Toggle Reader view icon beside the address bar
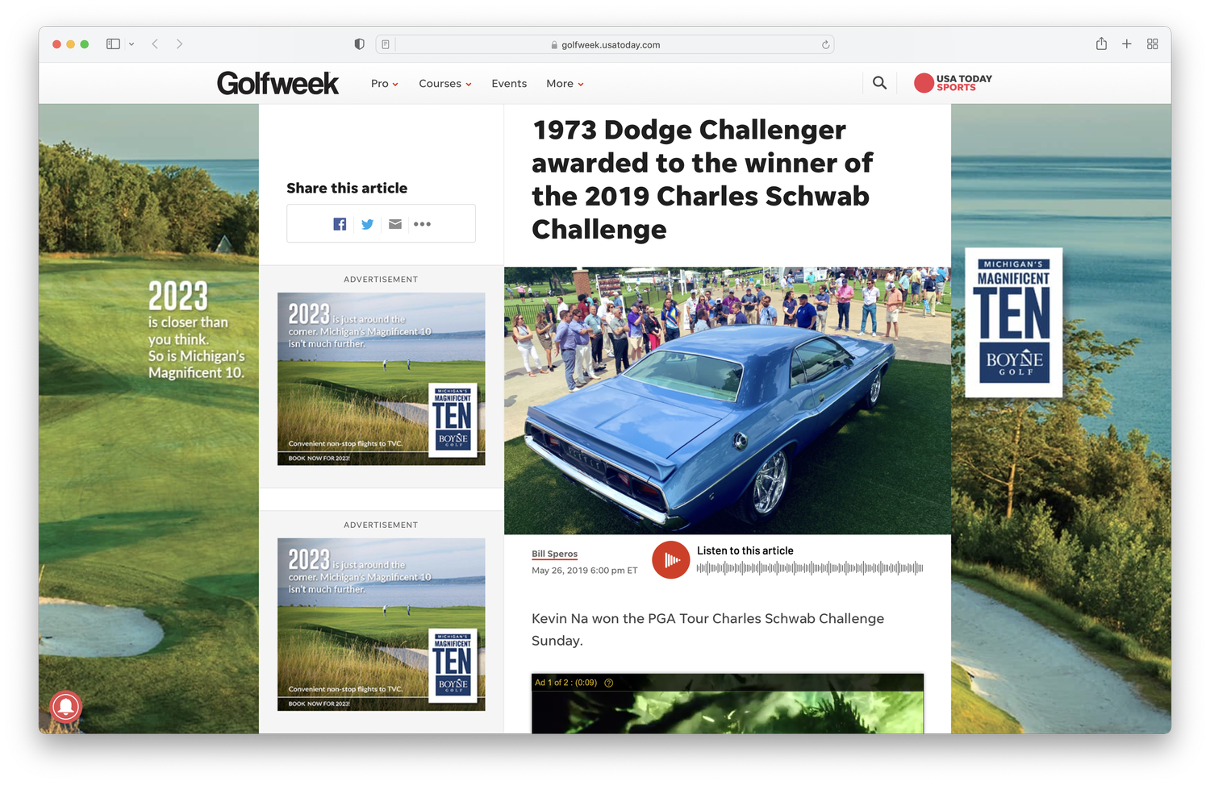1210x785 pixels. (x=386, y=44)
